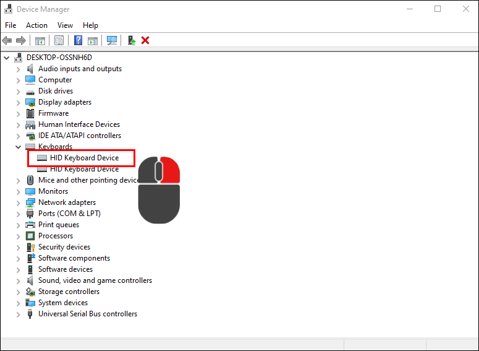Click Scan for hardware changes toolbar icon
The image size is (479, 351).
click(112, 40)
